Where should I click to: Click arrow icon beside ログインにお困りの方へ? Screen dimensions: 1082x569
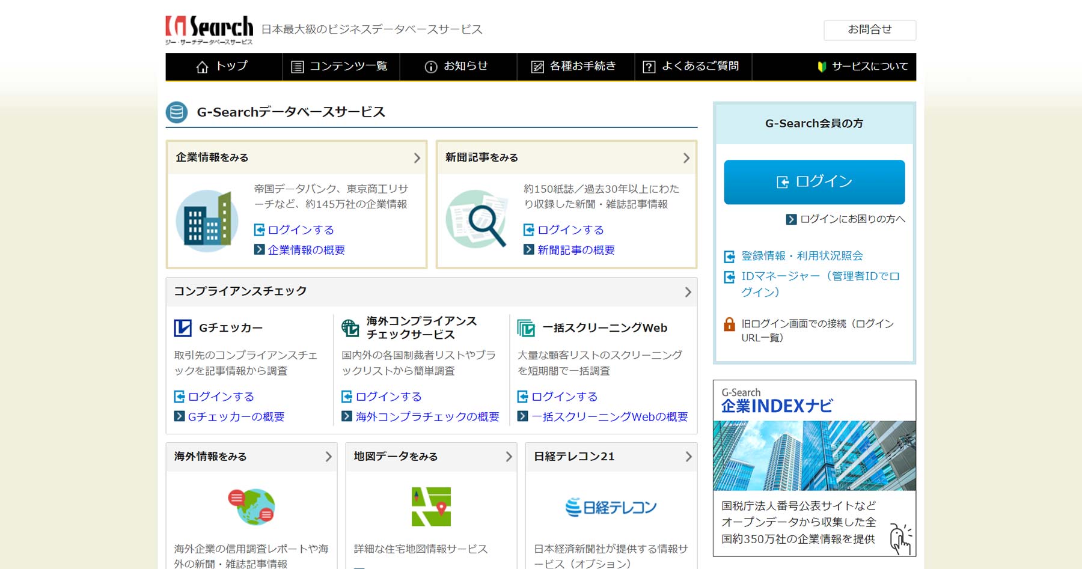791,219
